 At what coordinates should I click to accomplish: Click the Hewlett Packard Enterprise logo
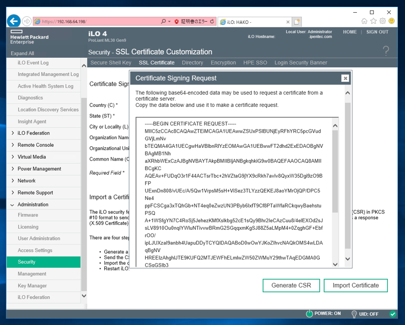coord(29,37)
